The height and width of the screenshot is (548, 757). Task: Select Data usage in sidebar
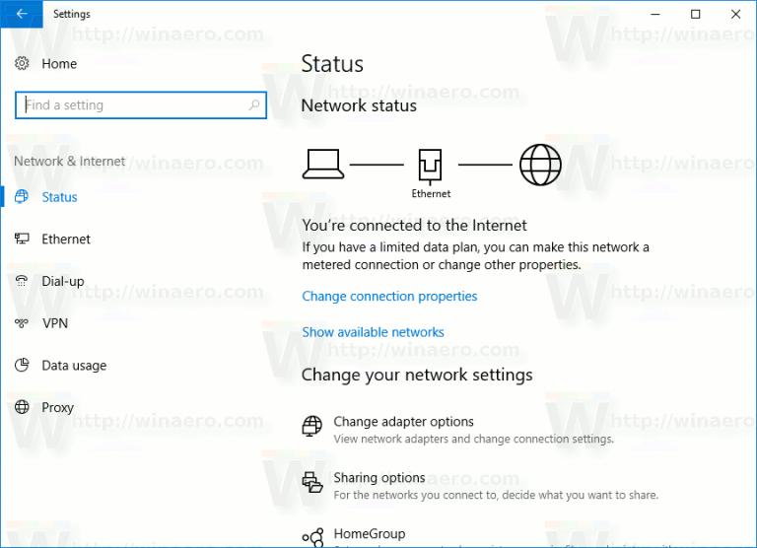[74, 366]
